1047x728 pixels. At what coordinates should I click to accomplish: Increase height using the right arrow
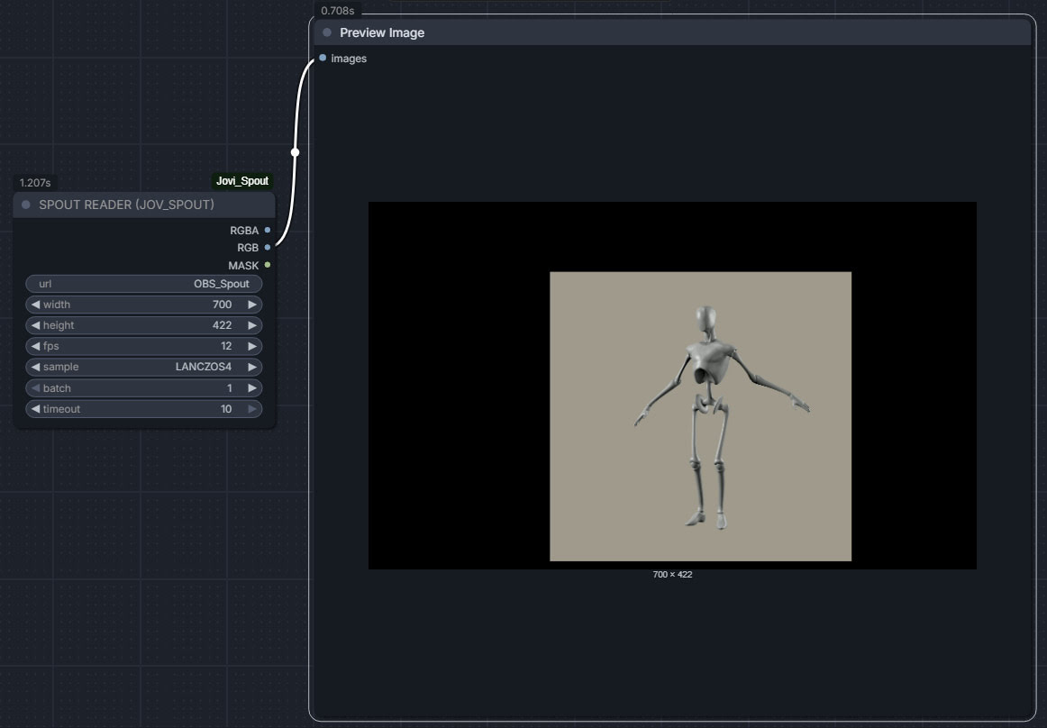click(x=252, y=325)
